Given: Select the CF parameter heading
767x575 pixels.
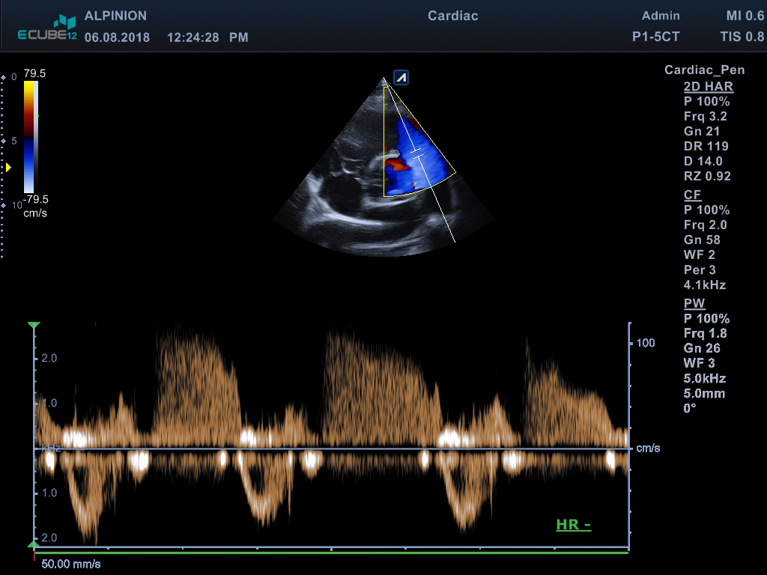Looking at the screenshot, I should click(x=692, y=195).
